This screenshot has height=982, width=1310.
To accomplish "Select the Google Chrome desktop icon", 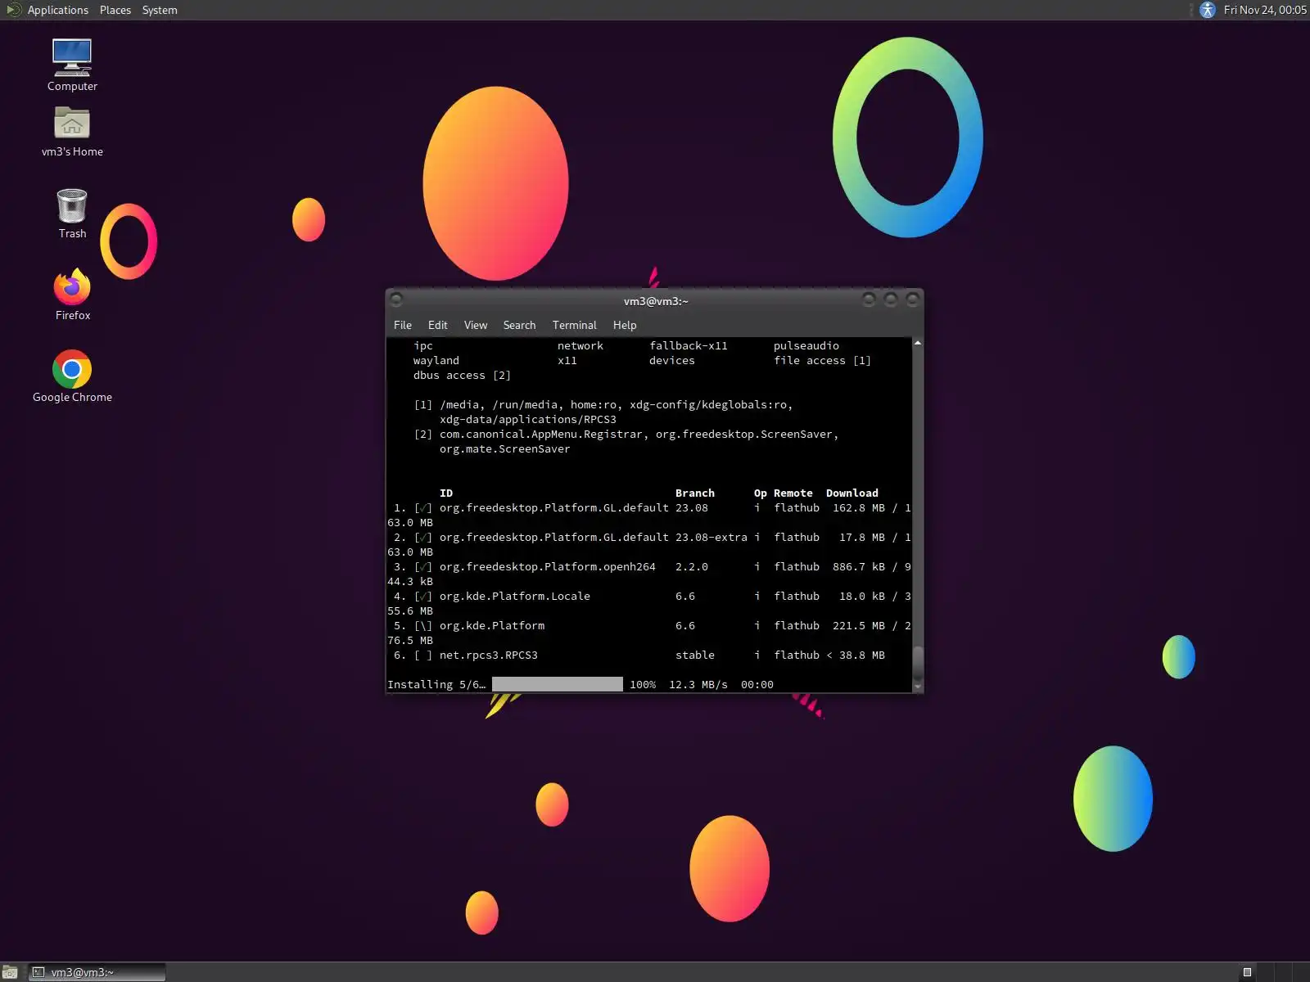I will 72,376.
